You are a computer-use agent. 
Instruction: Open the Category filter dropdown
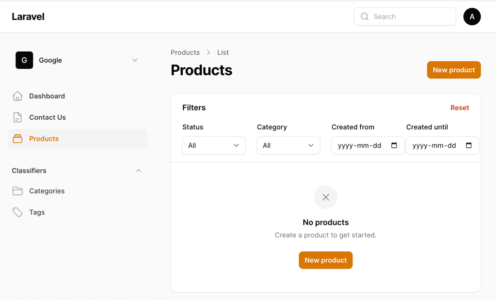pyautogui.click(x=288, y=145)
